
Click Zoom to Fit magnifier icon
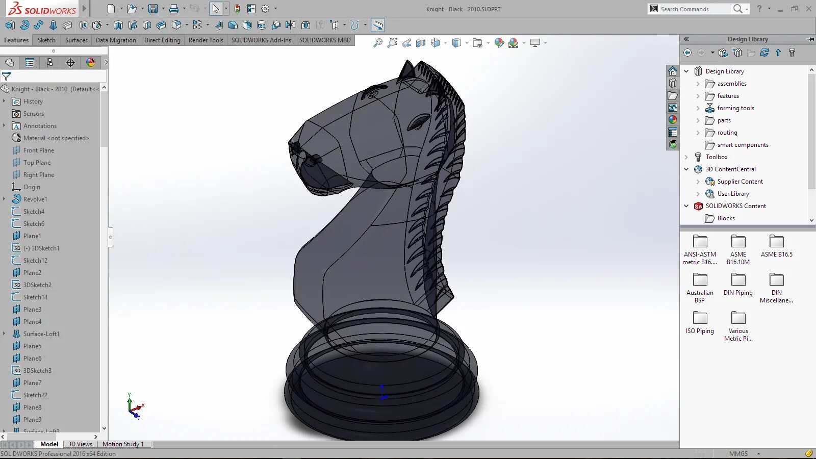[378, 43]
